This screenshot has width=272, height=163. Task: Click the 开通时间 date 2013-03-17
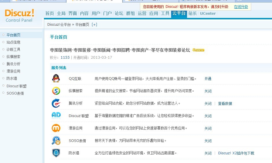click(101, 58)
